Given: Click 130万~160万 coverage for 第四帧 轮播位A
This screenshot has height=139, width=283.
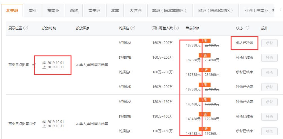Looking at the screenshot, I should point(162,102).
